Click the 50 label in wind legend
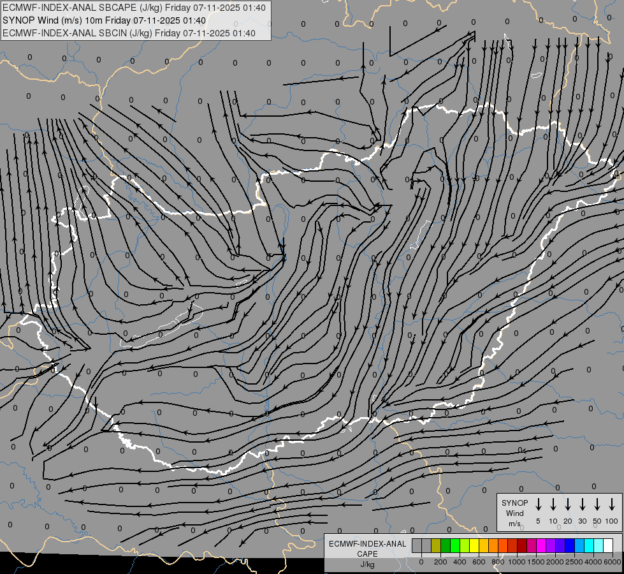 [x=597, y=521]
